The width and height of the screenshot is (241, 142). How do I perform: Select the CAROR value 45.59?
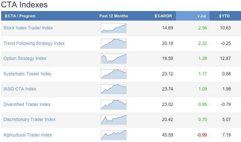(167, 135)
